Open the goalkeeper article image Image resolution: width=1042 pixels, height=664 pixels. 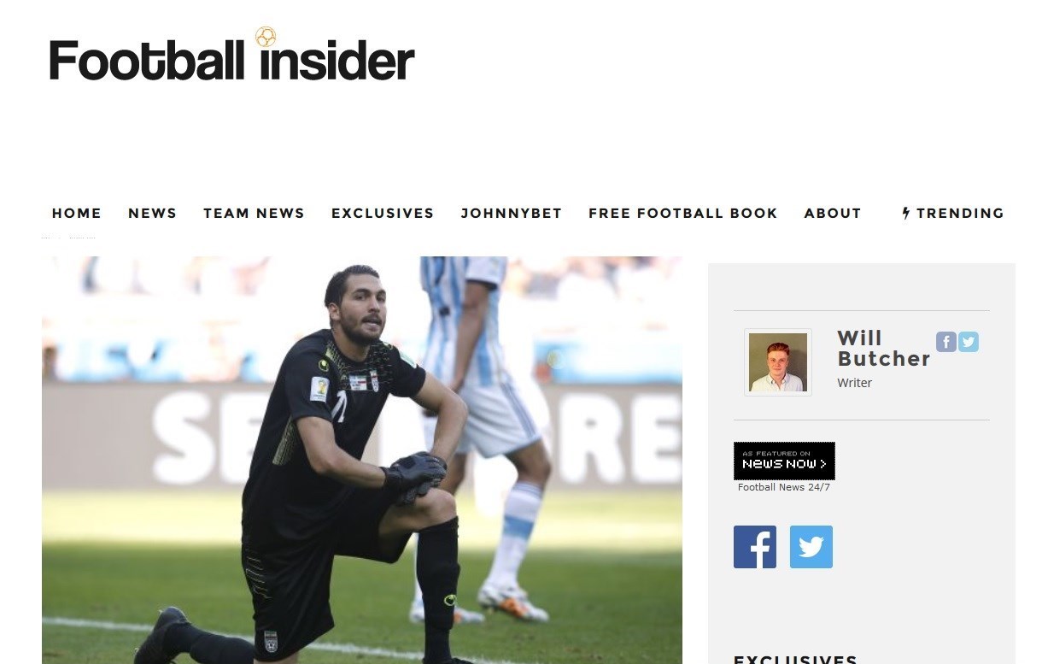(362, 460)
